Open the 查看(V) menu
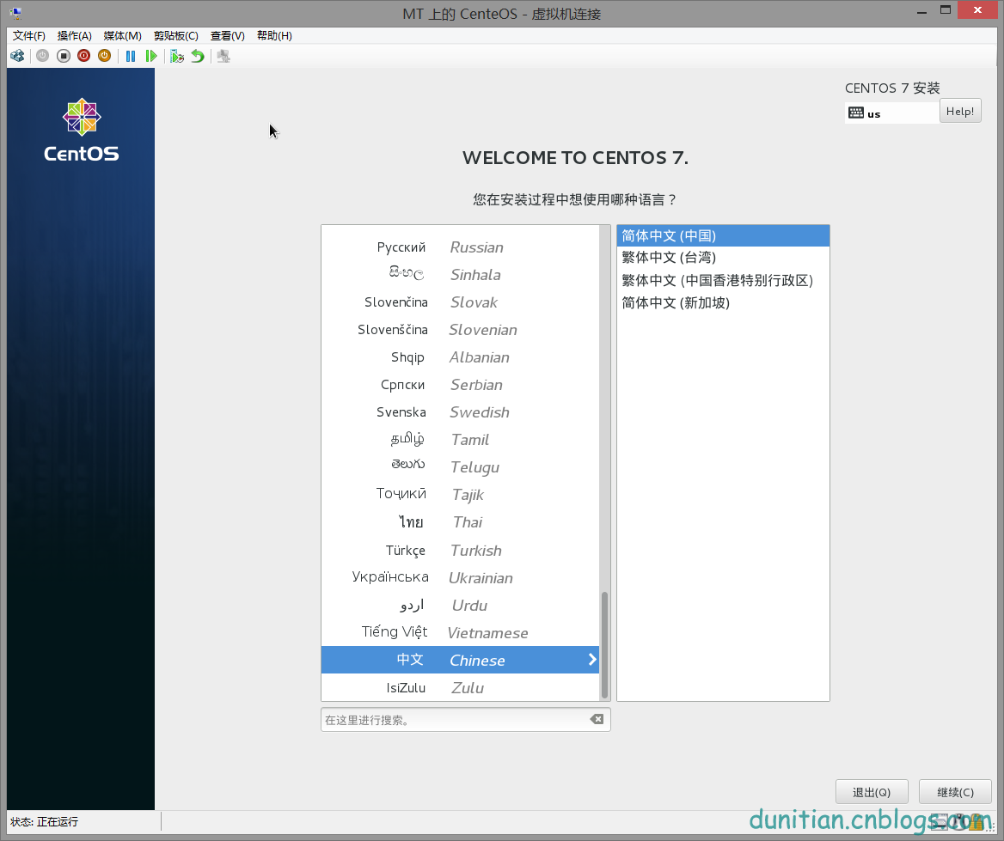1004x841 pixels. [227, 36]
